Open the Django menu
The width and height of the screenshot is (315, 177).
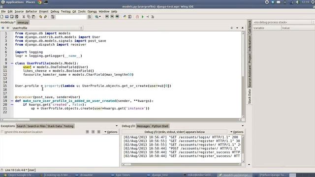point(92,11)
